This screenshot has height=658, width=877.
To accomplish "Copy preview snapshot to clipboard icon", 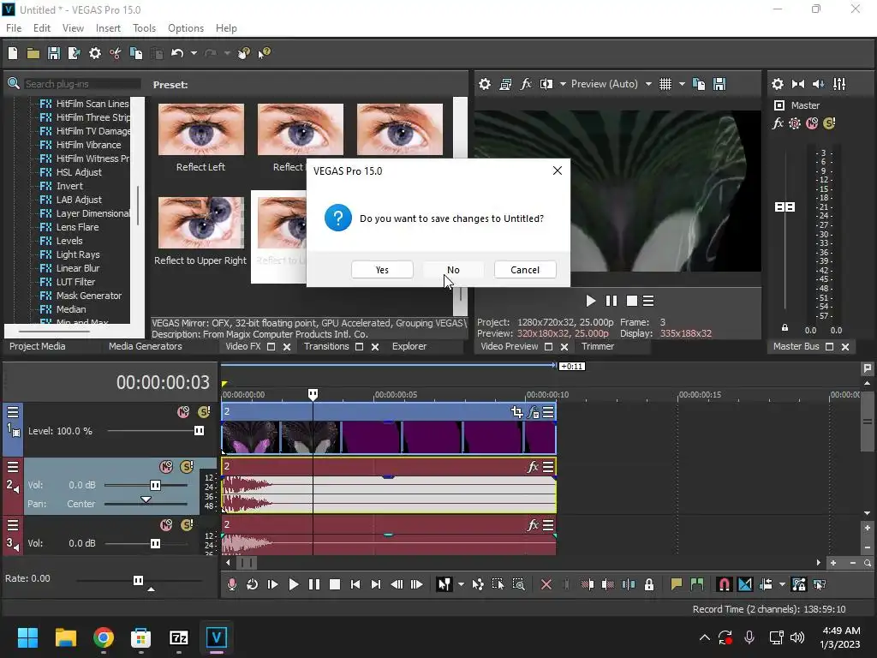I will click(699, 84).
